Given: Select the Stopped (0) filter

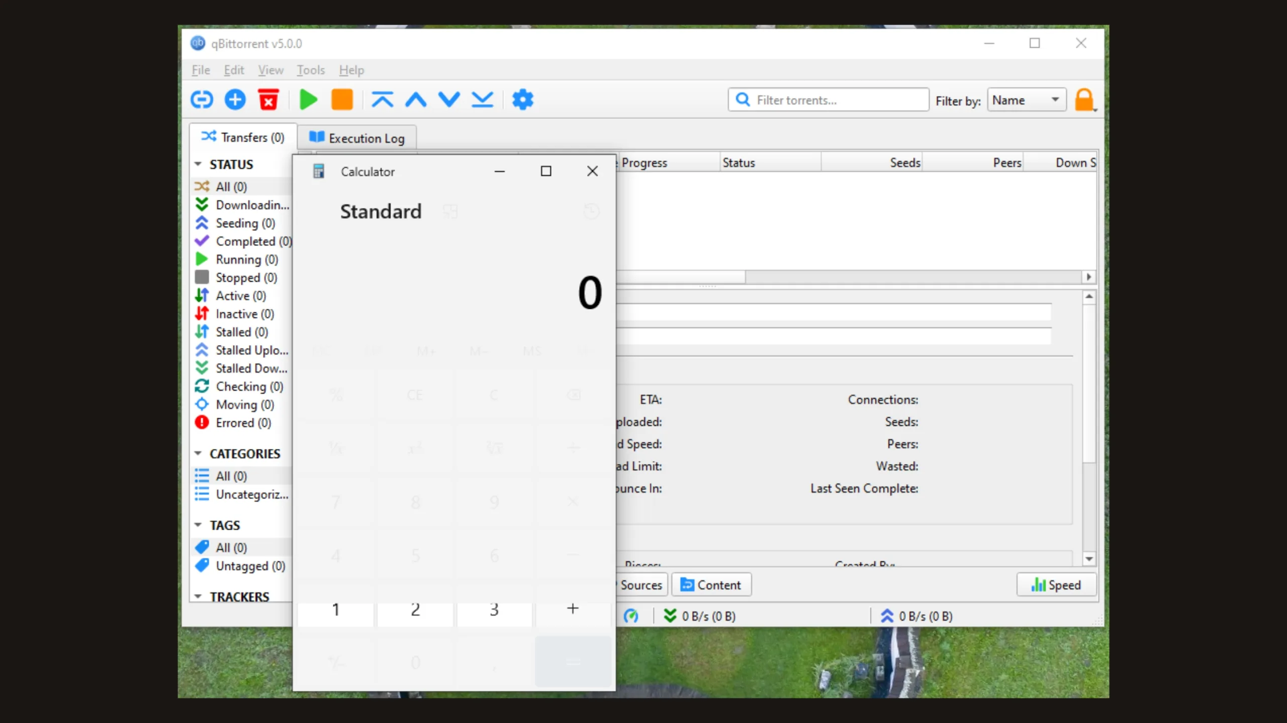Looking at the screenshot, I should 242,277.
